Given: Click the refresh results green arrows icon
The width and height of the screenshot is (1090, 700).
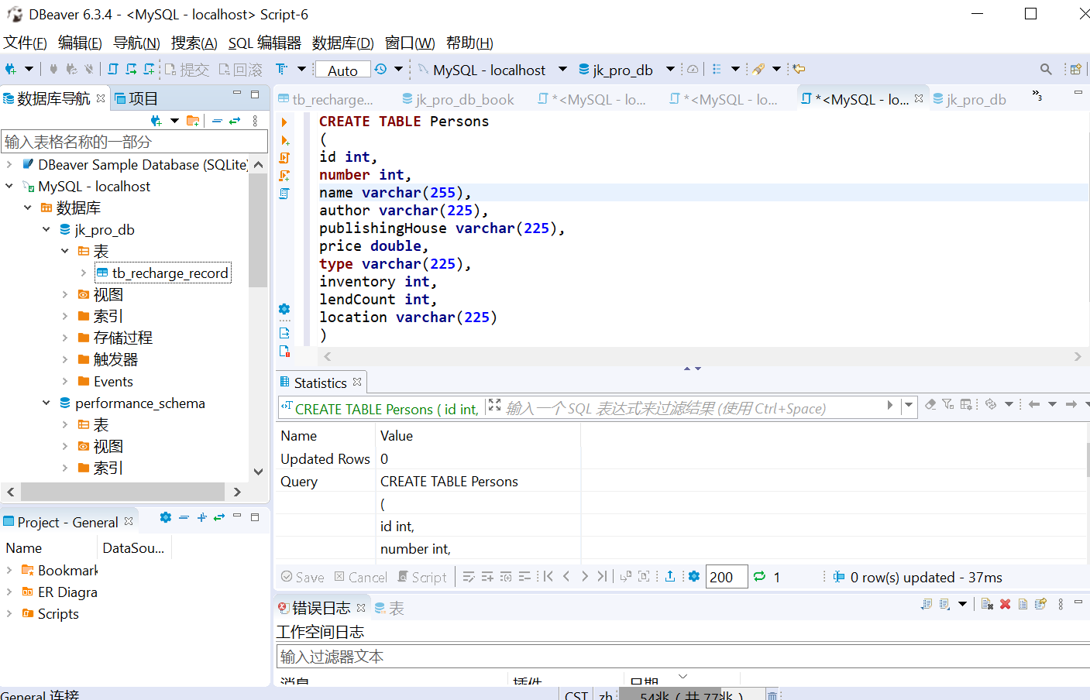Looking at the screenshot, I should click(x=759, y=576).
